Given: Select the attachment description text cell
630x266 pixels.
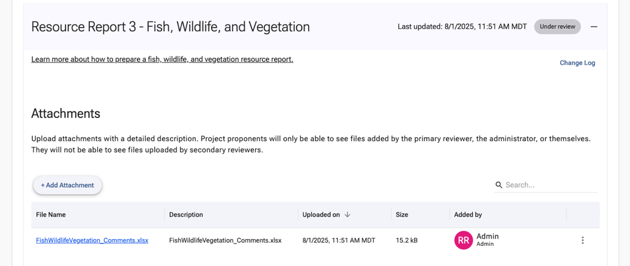Looking at the screenshot, I should pos(225,240).
